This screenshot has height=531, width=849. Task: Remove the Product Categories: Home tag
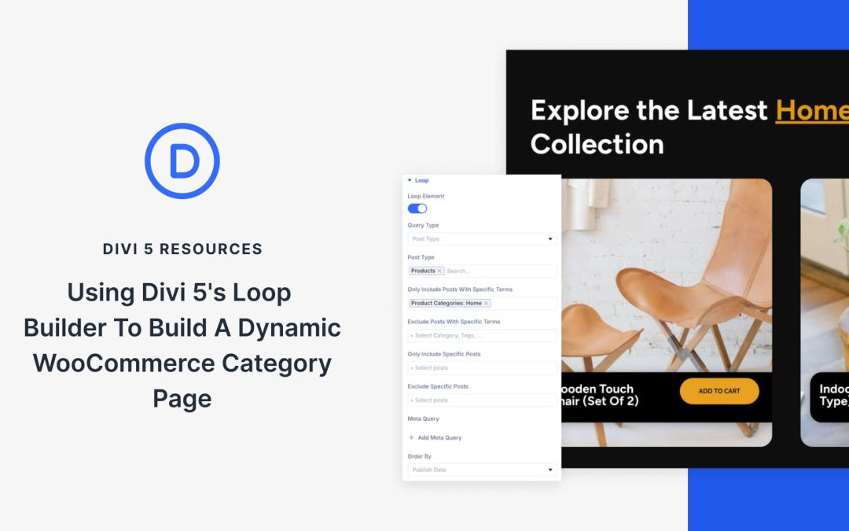click(487, 304)
